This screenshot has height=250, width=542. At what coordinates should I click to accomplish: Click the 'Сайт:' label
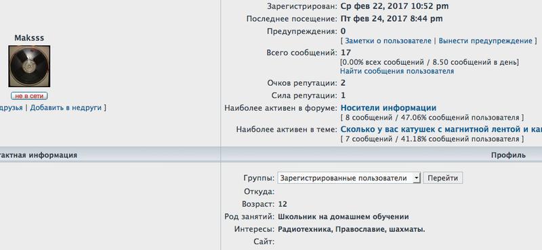tap(264, 242)
